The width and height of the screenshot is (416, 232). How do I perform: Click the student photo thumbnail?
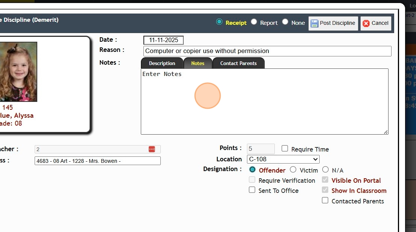18,72
